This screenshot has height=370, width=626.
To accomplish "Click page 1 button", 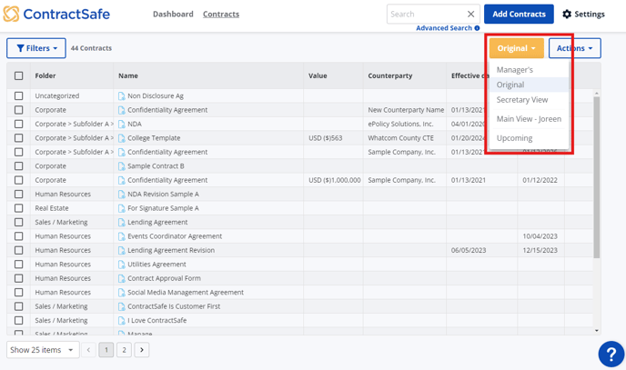I will click(x=106, y=350).
